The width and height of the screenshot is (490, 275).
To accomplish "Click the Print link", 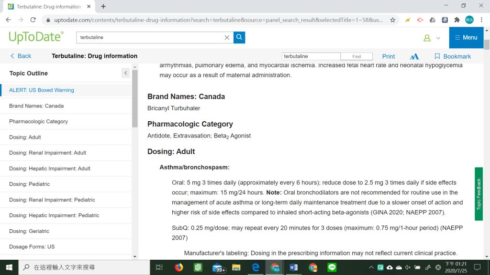I will coord(389,56).
